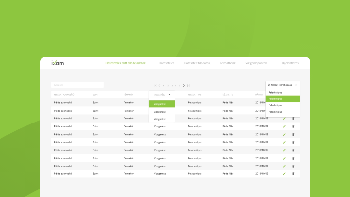Screen dimensions: 350x197
Task: Click the edit pencil in the third row
Action: coord(284,119)
